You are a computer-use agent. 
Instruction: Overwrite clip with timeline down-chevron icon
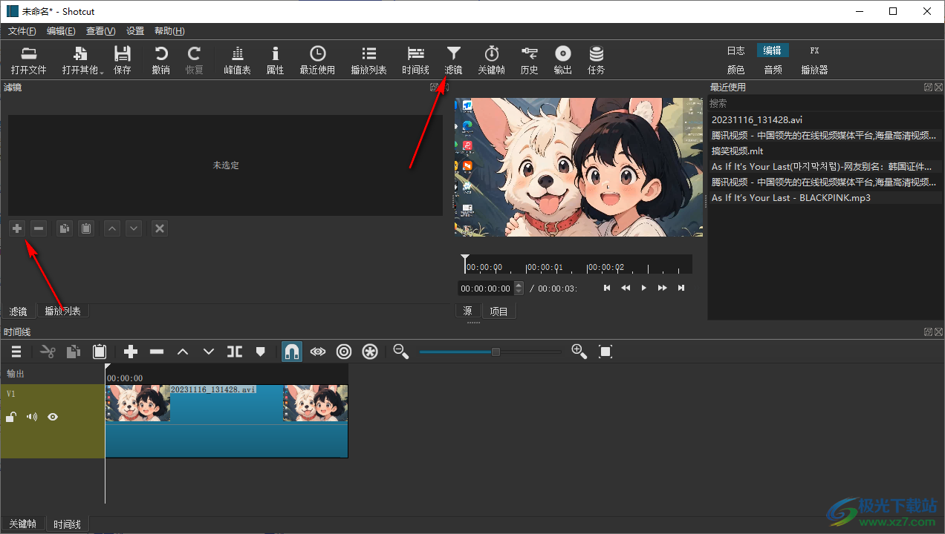(209, 352)
